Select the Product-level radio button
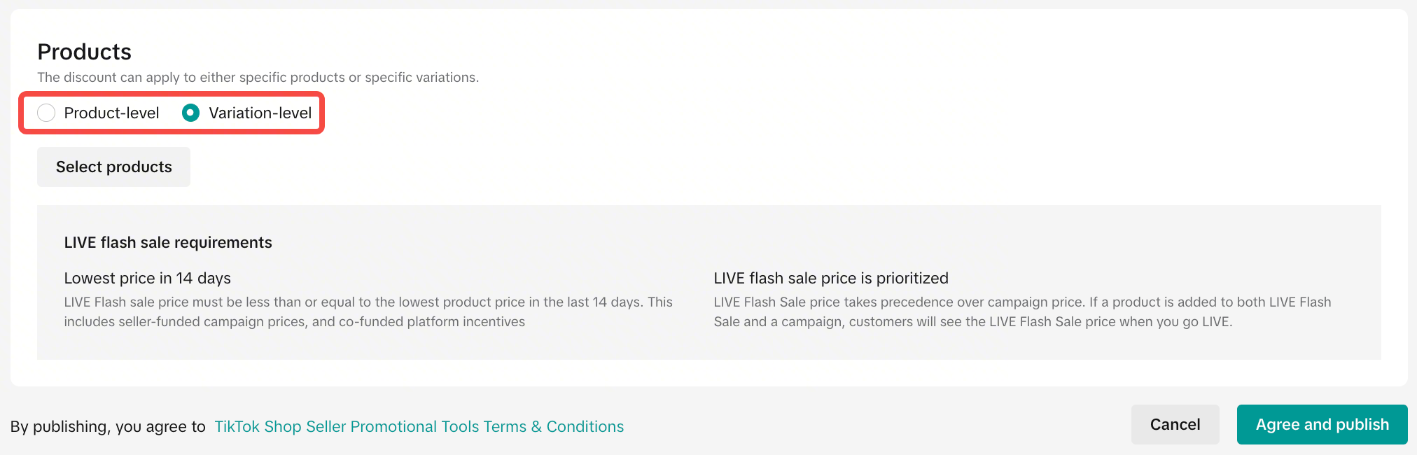This screenshot has width=1417, height=455. pos(46,113)
